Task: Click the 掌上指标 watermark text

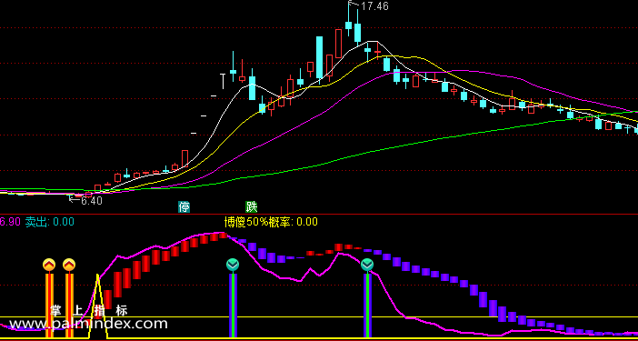Action: 88,310
